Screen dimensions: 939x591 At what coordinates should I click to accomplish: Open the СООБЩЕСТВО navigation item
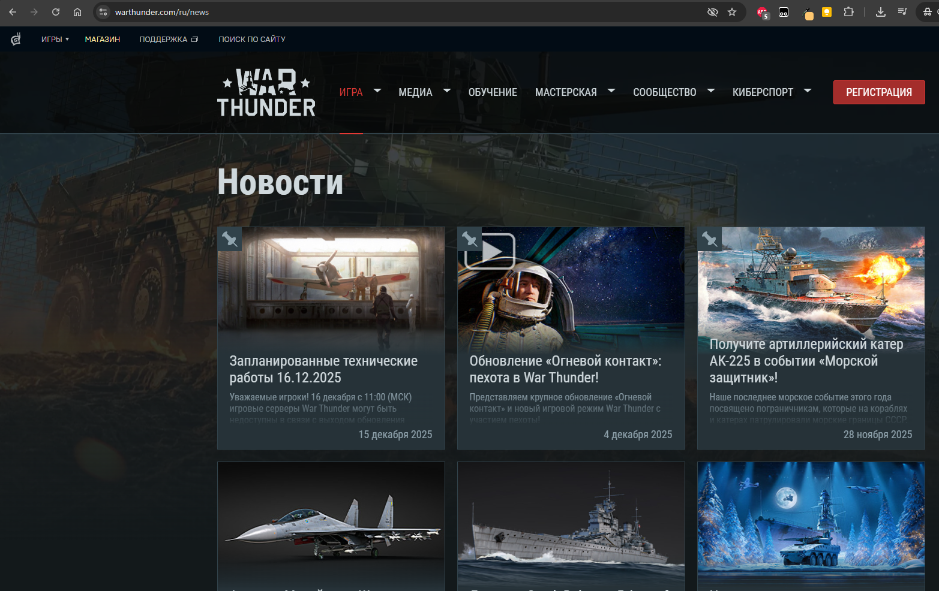pos(665,92)
